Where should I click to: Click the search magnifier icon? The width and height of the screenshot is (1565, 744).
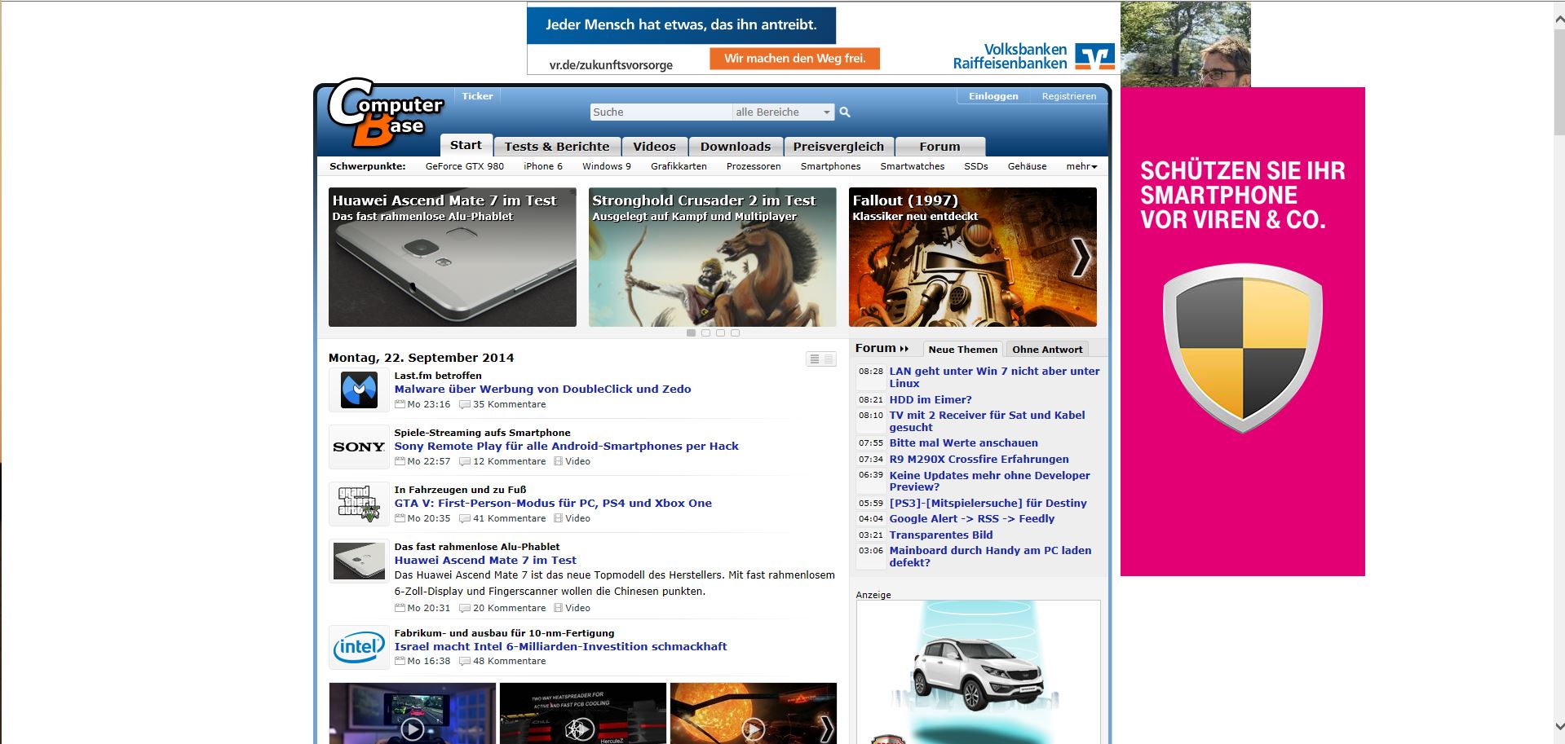click(x=845, y=112)
